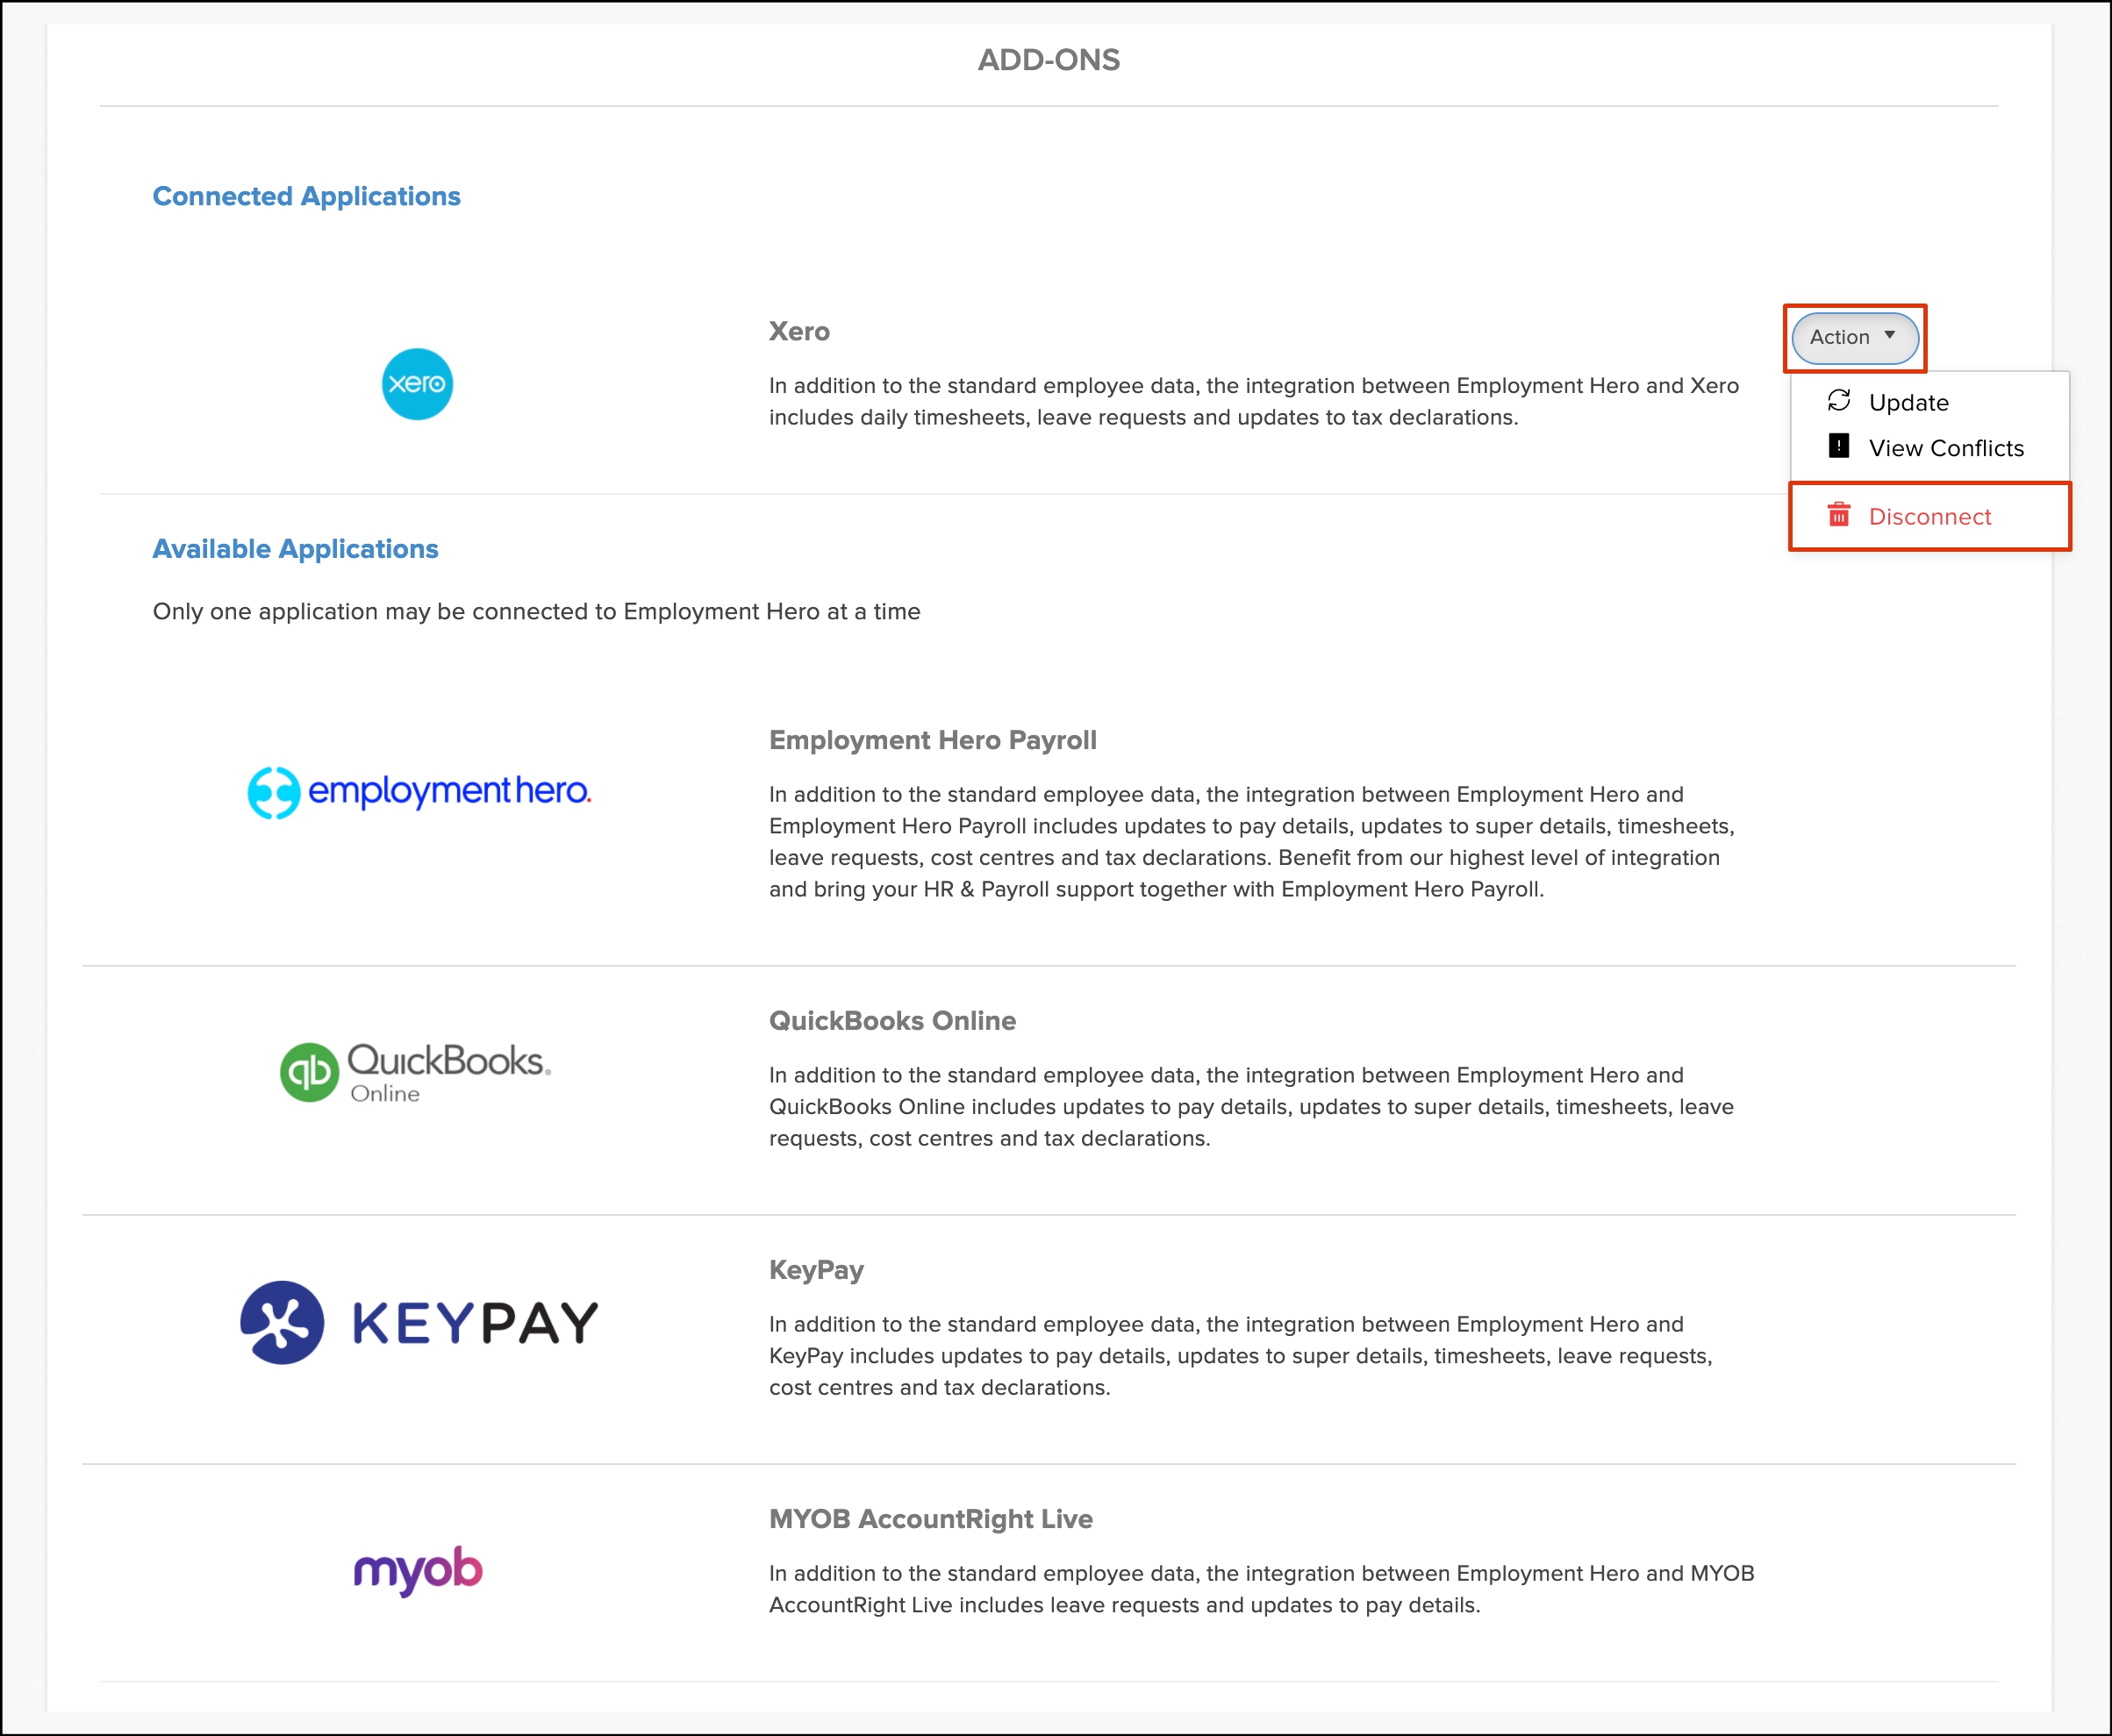The width and height of the screenshot is (2112, 1736).
Task: Click the Available Applications section heading
Action: pyautogui.click(x=295, y=549)
